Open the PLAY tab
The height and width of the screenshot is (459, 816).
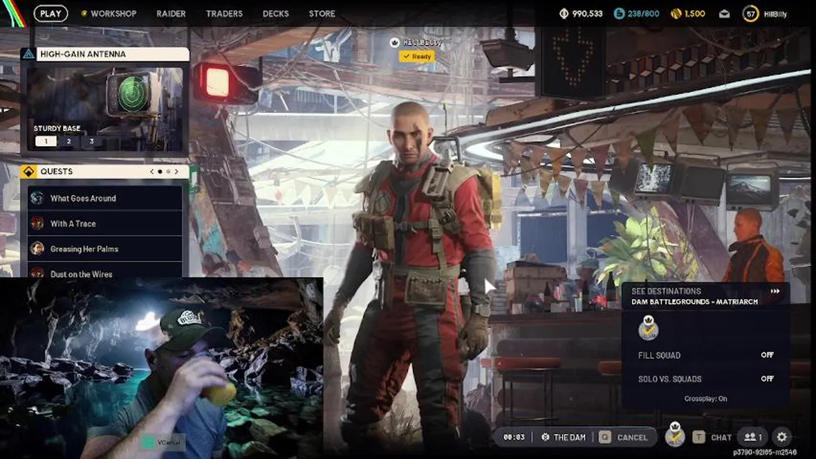pos(50,13)
